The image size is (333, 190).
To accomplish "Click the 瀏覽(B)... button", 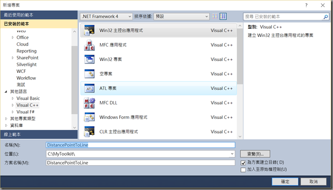I will point(255,154).
